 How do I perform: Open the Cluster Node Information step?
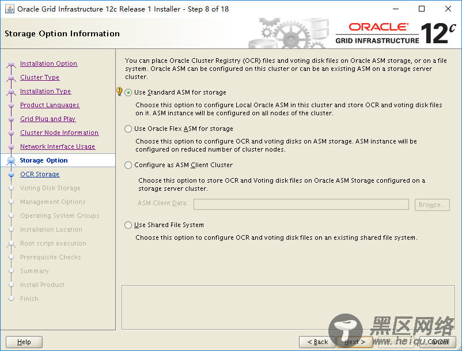tap(59, 133)
